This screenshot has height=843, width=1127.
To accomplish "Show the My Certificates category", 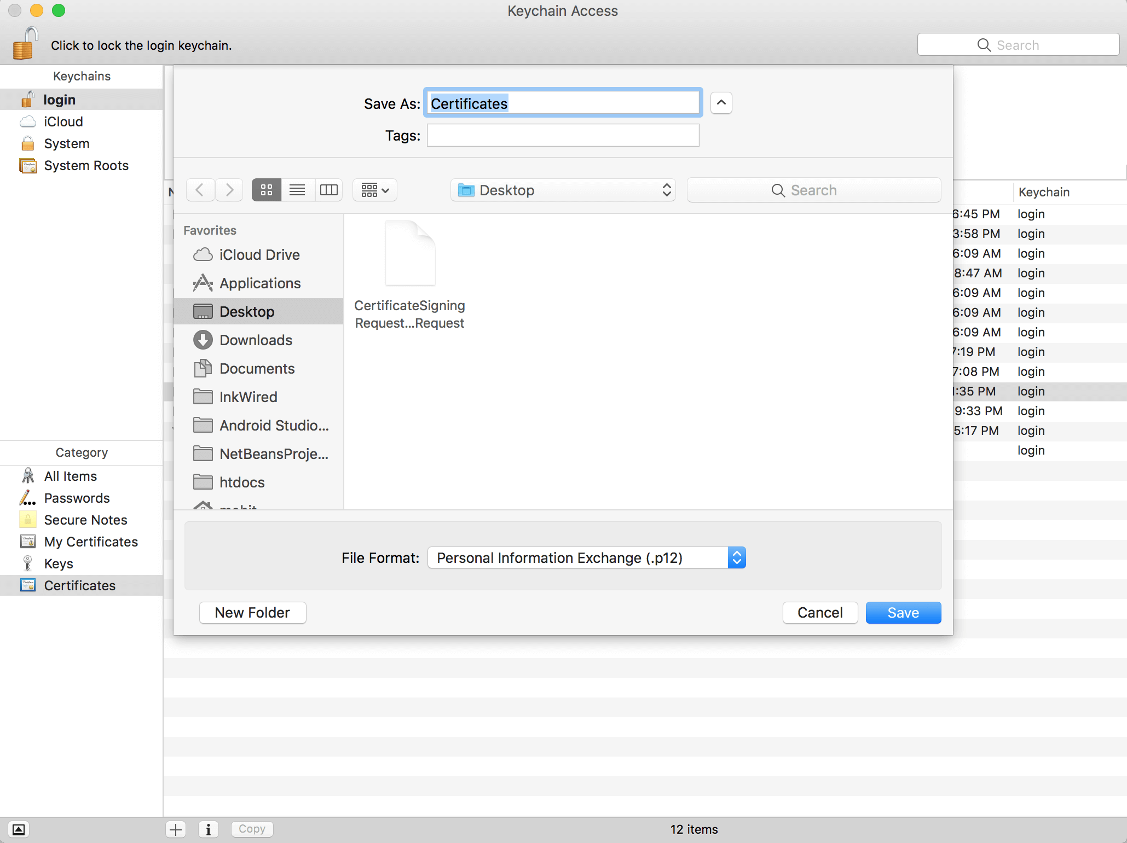I will pos(91,542).
